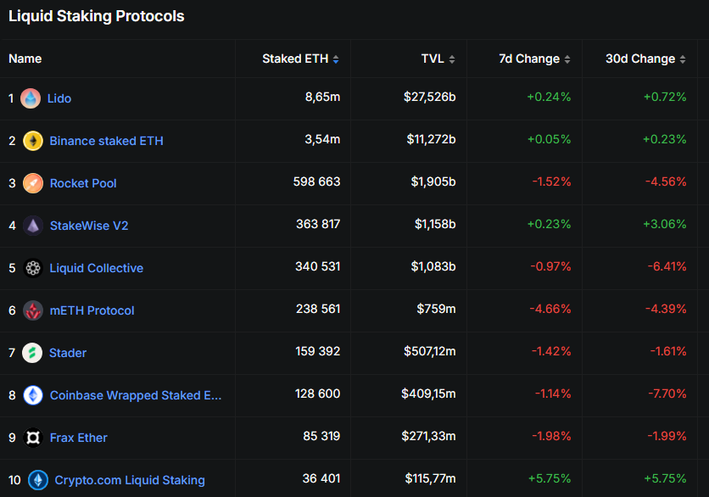This screenshot has height=497, width=709.
Task: Click the Lido protocol logo icon
Action: (x=31, y=98)
